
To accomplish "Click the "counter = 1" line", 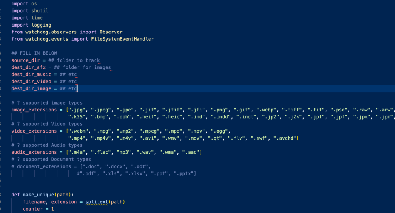I will pos(38,209).
